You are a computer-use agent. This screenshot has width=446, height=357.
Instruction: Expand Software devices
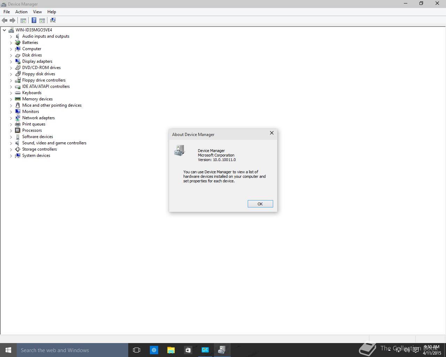(11, 137)
